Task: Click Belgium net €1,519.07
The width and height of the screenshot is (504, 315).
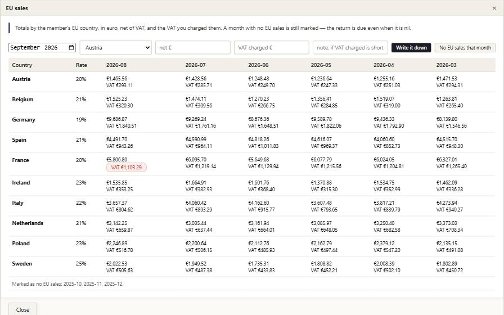Action: (x=384, y=98)
